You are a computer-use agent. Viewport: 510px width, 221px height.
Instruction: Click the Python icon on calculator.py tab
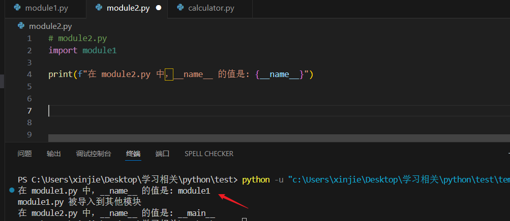[179, 8]
